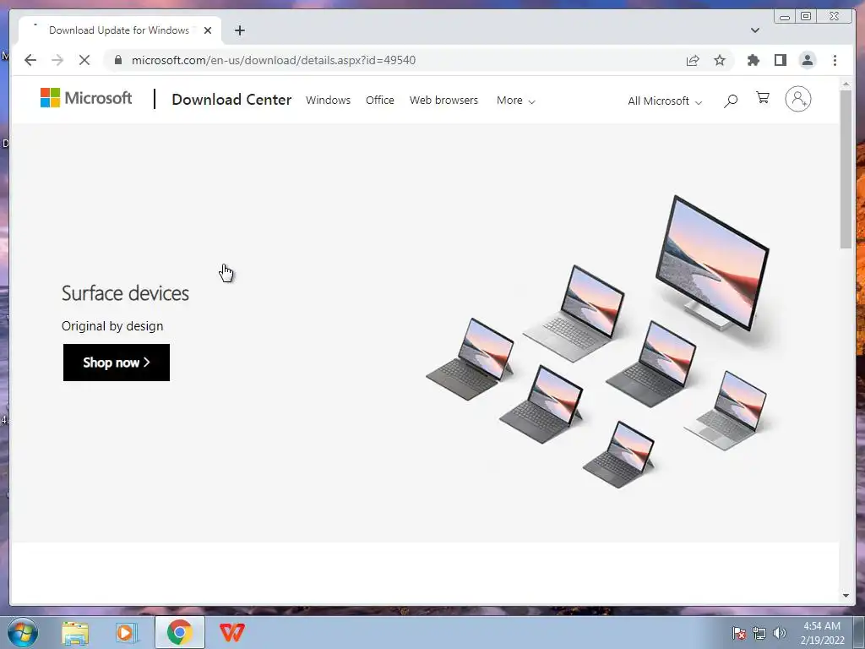Click the Original by design text
This screenshot has width=865, height=649.
pyautogui.click(x=112, y=326)
